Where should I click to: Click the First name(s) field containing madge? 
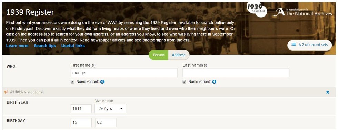tap(124, 73)
